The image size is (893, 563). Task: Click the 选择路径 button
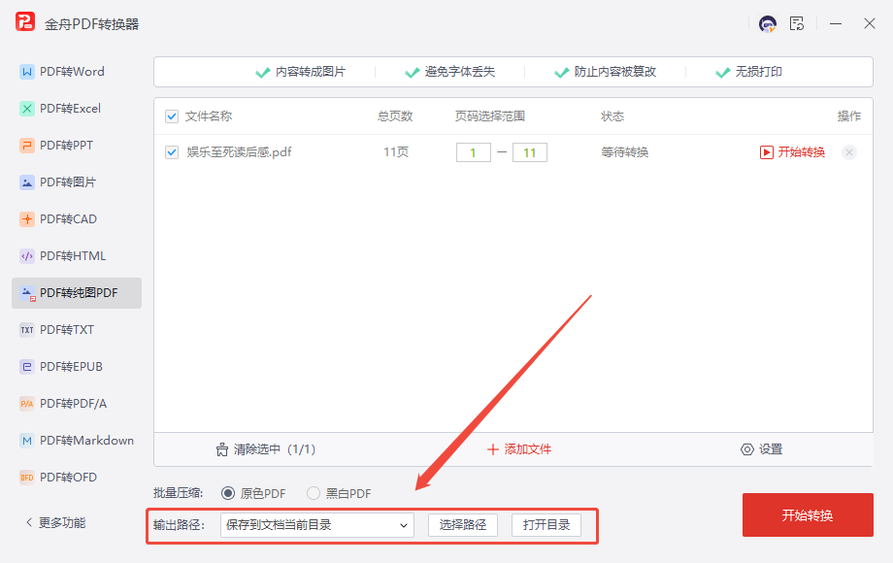(x=463, y=525)
